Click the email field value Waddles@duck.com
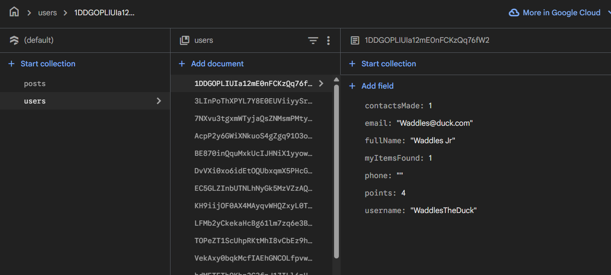This screenshot has height=275, width=611. coord(434,124)
